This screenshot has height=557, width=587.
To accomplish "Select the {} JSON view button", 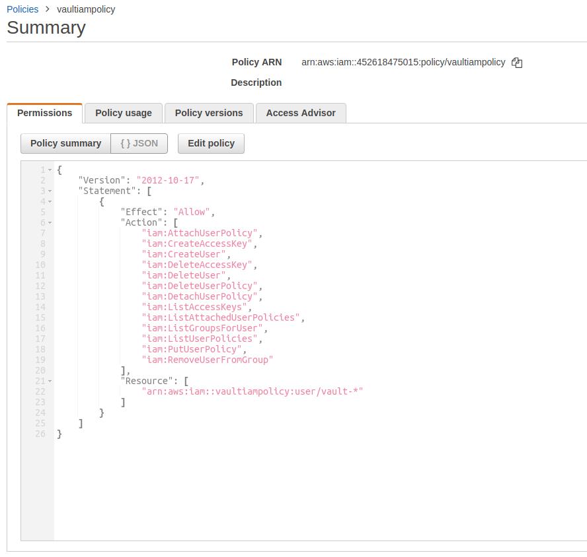I will point(139,144).
